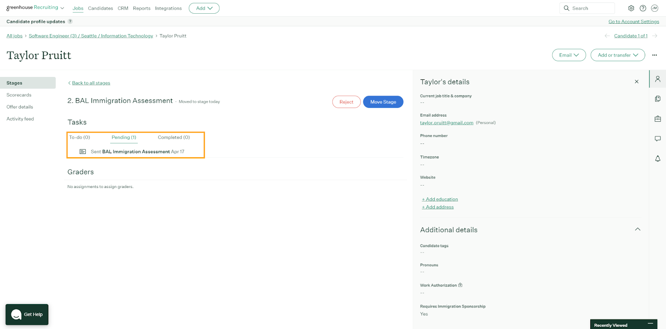666x329 pixels.
Task: Open the settings gear icon
Action: coord(631,8)
